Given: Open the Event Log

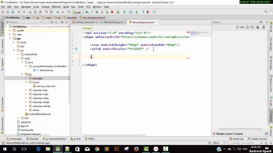Looking at the screenshot, I should (236, 139).
